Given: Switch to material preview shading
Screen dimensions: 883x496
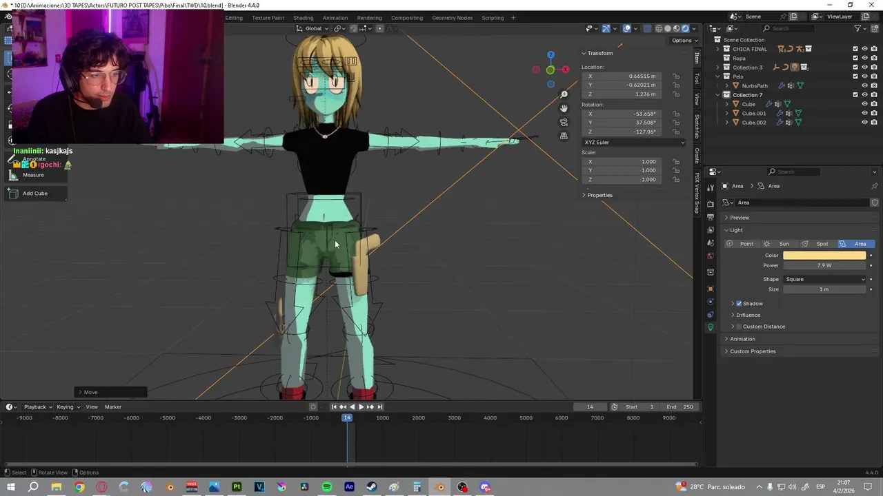Looking at the screenshot, I should pos(677,28).
